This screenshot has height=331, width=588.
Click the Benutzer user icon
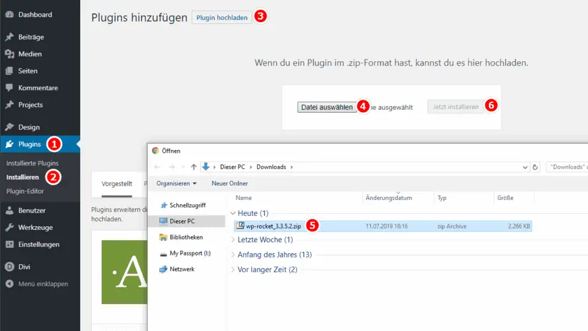pyautogui.click(x=10, y=210)
